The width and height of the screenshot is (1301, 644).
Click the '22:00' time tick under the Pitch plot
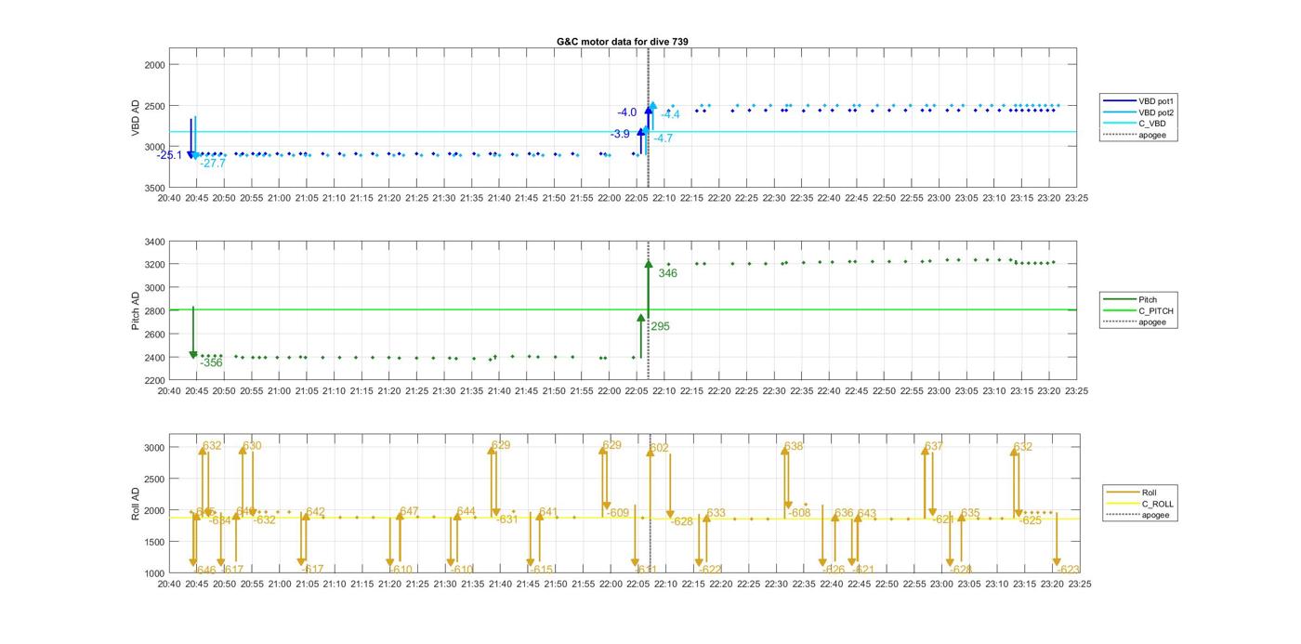click(x=610, y=392)
